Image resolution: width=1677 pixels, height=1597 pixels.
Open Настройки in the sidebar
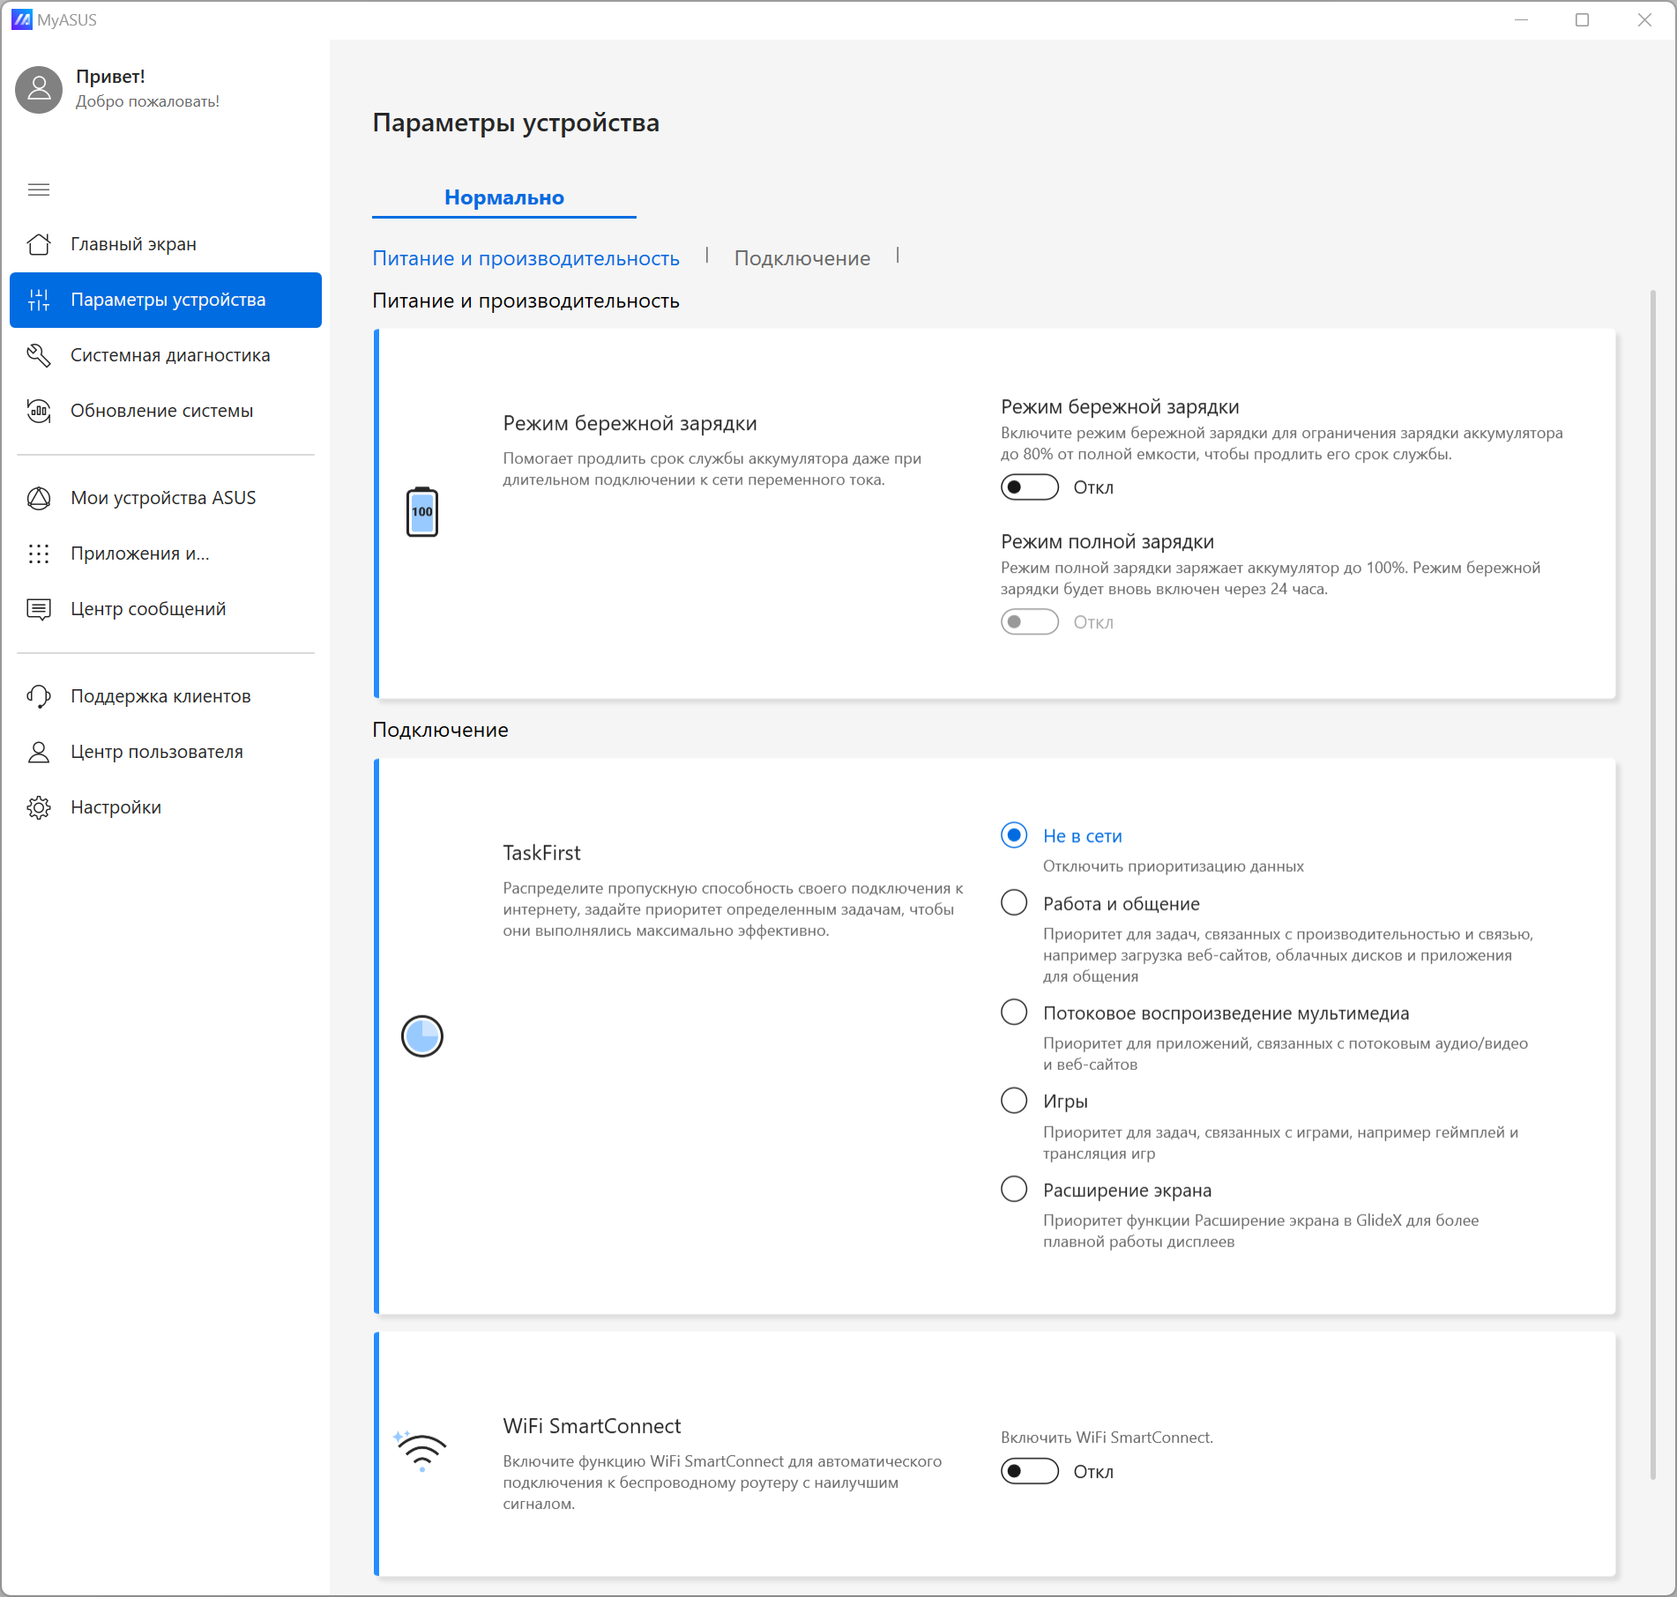166,807
